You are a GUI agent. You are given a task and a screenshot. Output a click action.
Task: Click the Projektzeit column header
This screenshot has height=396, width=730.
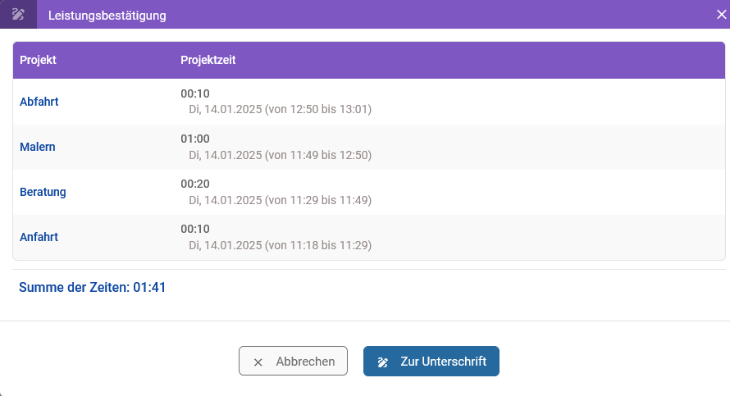(x=208, y=60)
